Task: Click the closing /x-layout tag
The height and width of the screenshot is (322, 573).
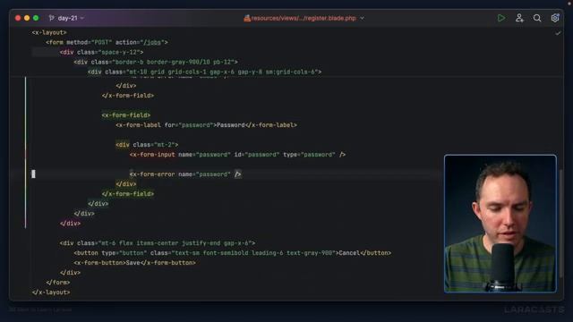Action: (x=51, y=292)
